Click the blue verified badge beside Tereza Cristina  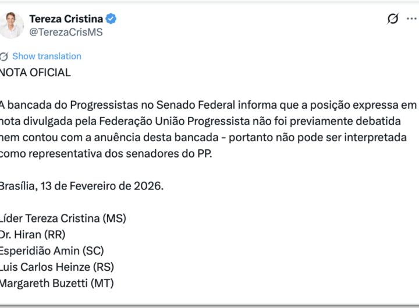coord(111,19)
